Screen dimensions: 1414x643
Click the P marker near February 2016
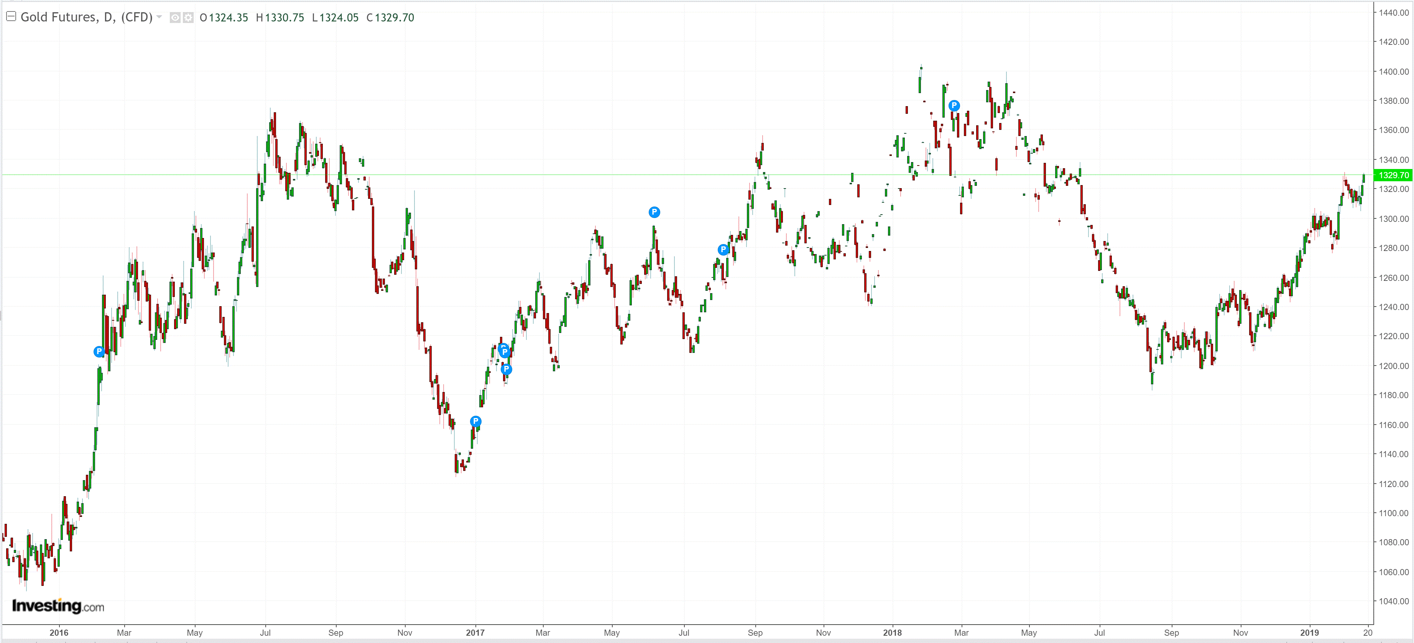(x=99, y=352)
